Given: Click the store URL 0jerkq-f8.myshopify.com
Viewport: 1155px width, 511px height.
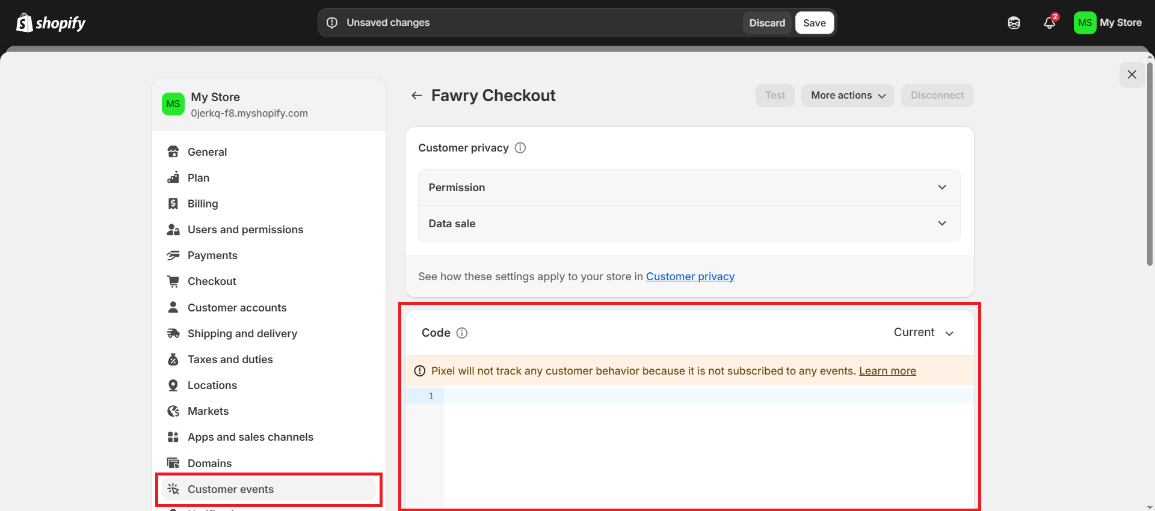Looking at the screenshot, I should 249,113.
